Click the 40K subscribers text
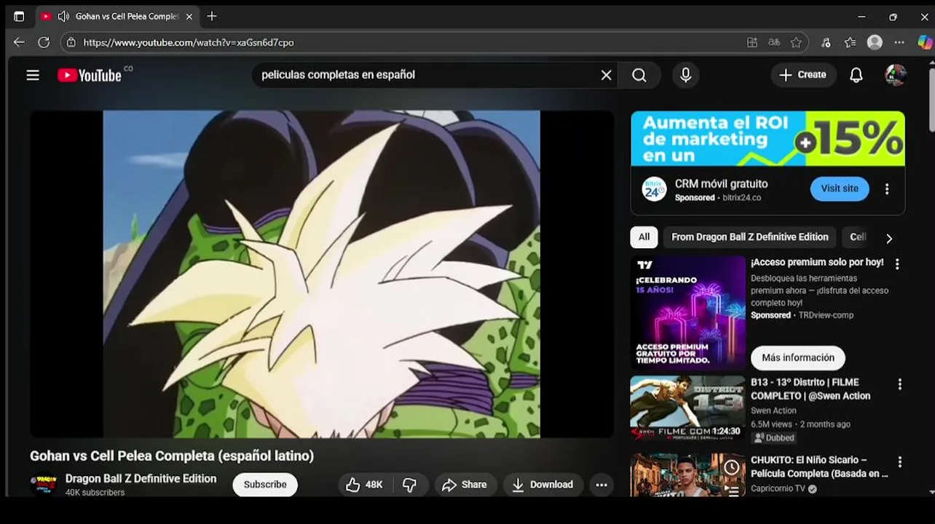 click(x=95, y=493)
